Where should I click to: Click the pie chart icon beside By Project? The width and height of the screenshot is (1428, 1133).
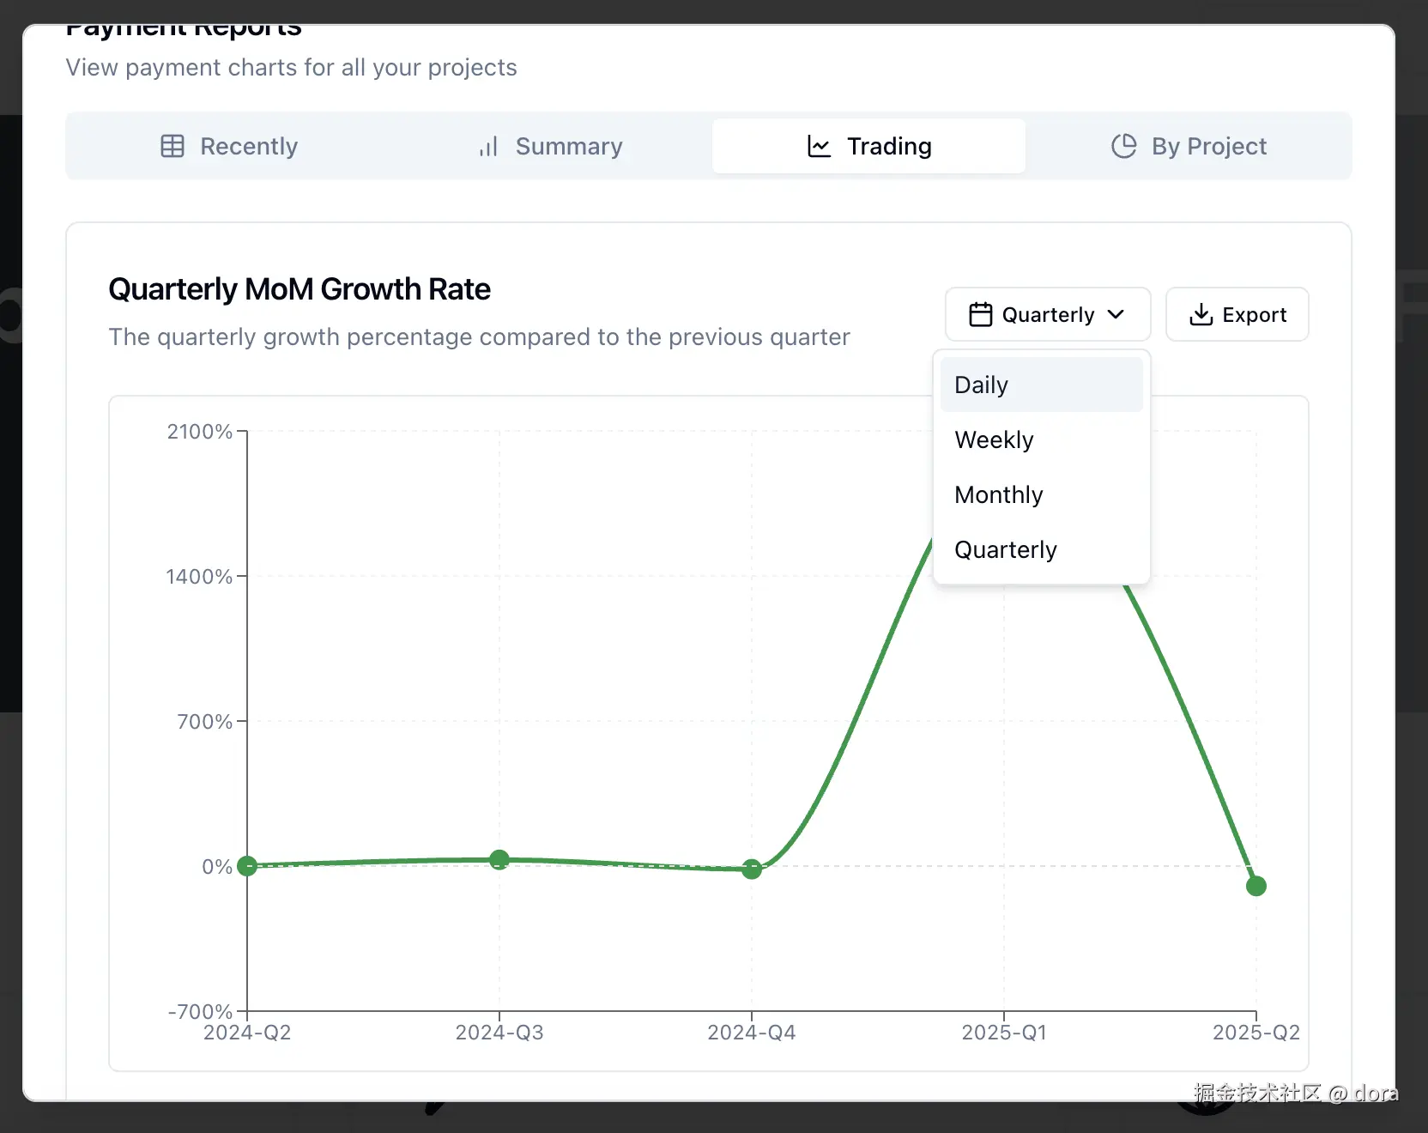pyautogui.click(x=1123, y=146)
